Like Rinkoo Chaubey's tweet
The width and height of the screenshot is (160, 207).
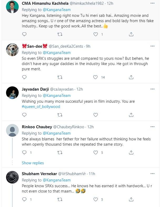tap(96, 152)
